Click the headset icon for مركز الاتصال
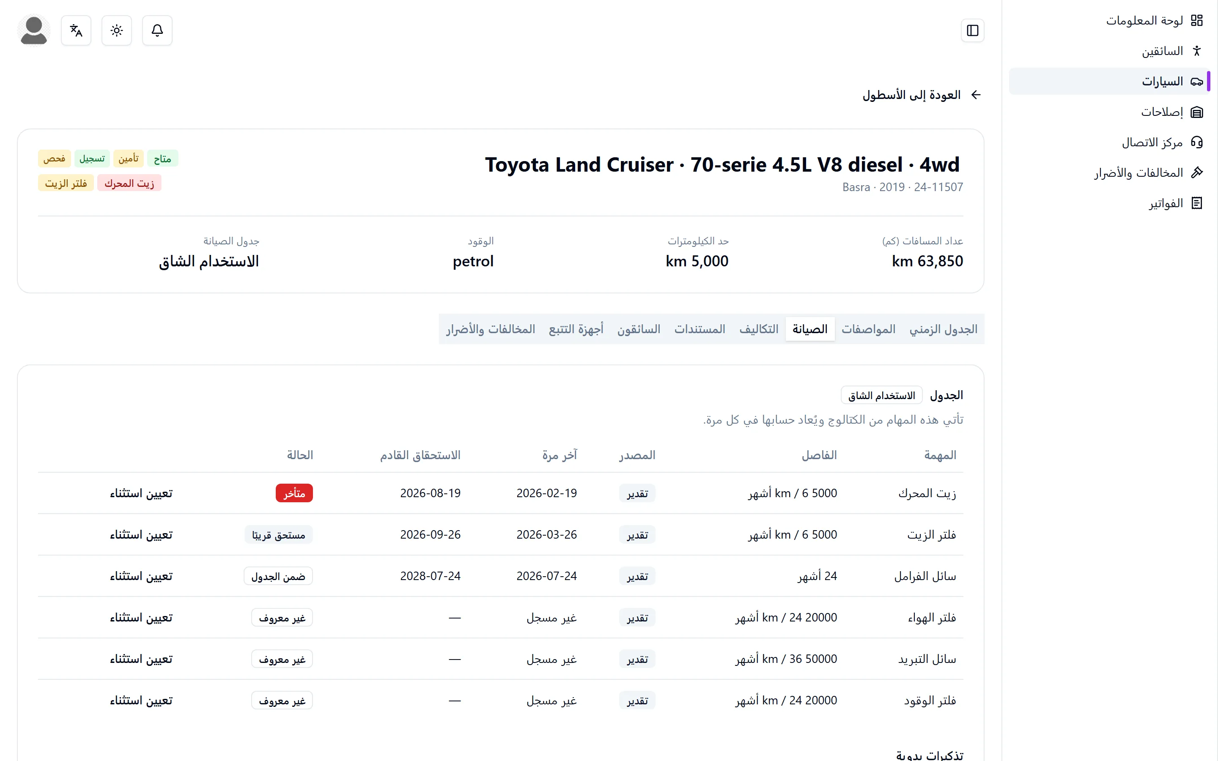The image size is (1218, 761). pos(1196,142)
